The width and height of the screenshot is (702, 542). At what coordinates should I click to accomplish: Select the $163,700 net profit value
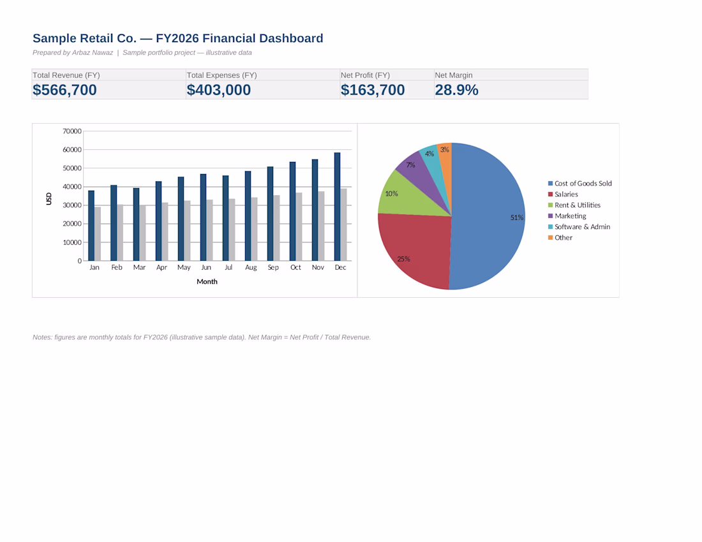[x=373, y=90]
